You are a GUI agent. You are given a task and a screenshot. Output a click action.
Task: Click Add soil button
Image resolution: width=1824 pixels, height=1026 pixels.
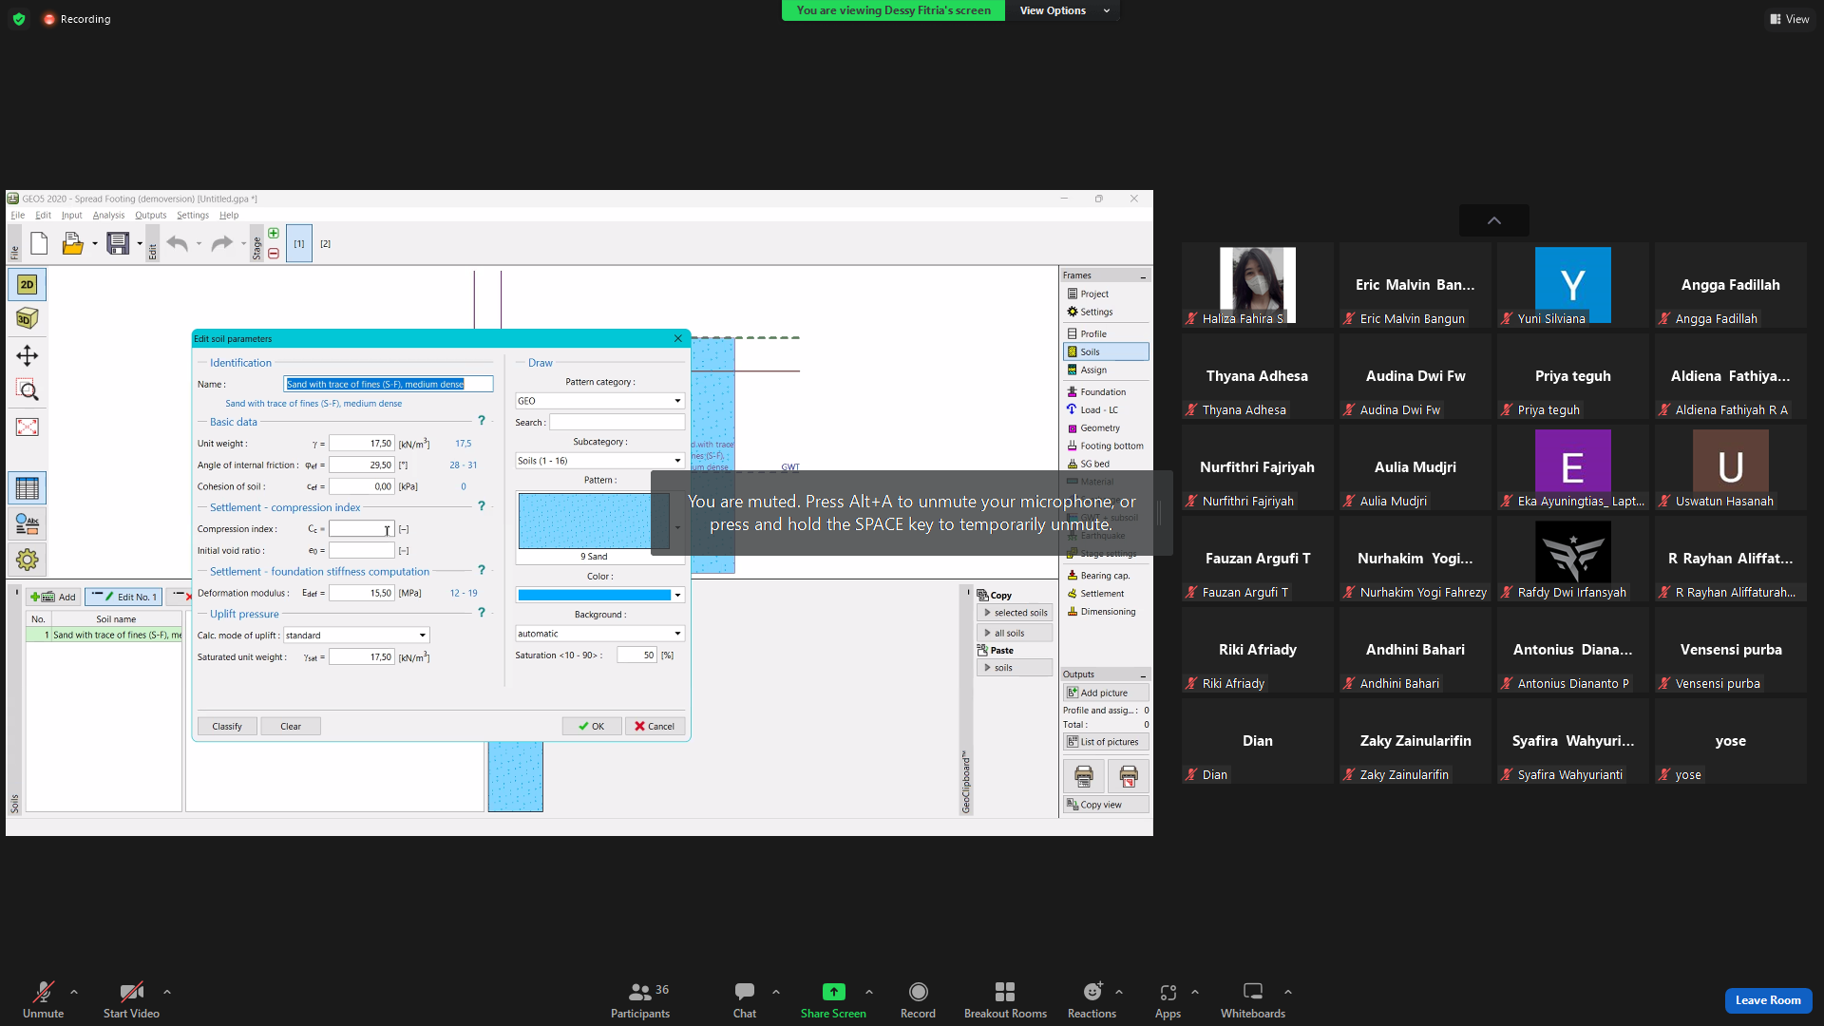[53, 598]
